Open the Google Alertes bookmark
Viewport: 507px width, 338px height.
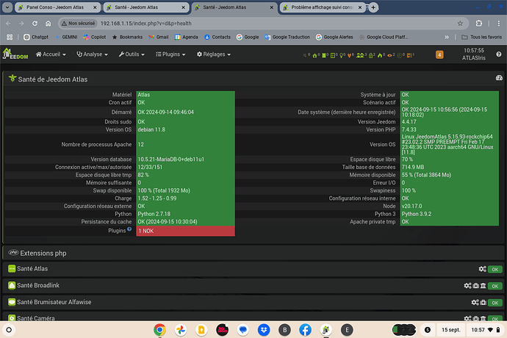coord(334,37)
